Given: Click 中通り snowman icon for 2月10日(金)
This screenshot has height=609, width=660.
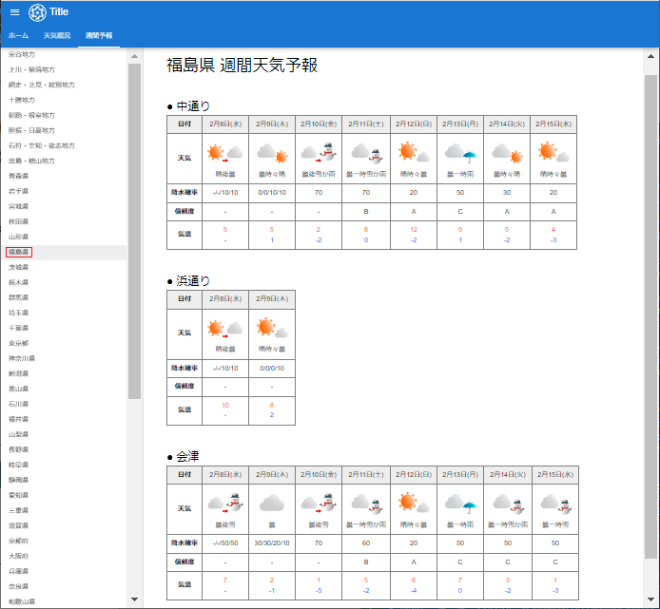Looking at the screenshot, I should 328,151.
